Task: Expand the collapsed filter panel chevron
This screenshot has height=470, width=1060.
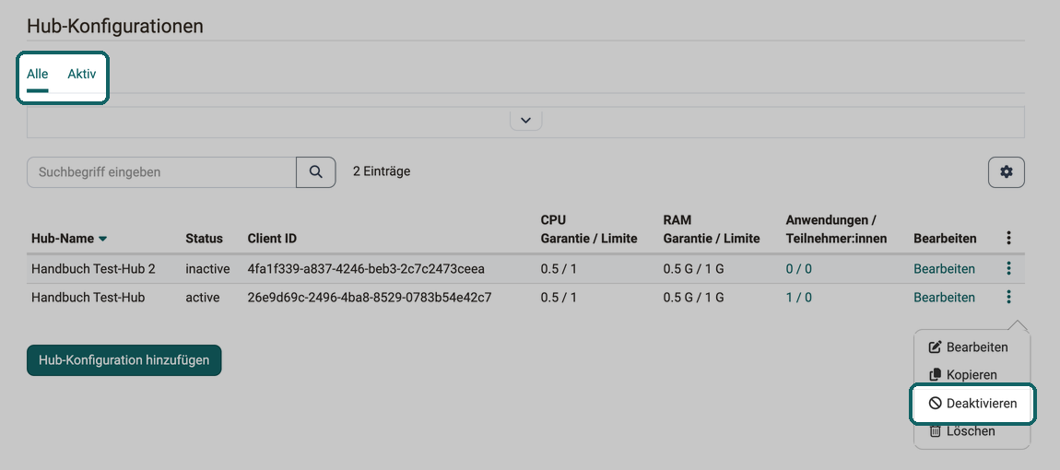Action: point(526,121)
